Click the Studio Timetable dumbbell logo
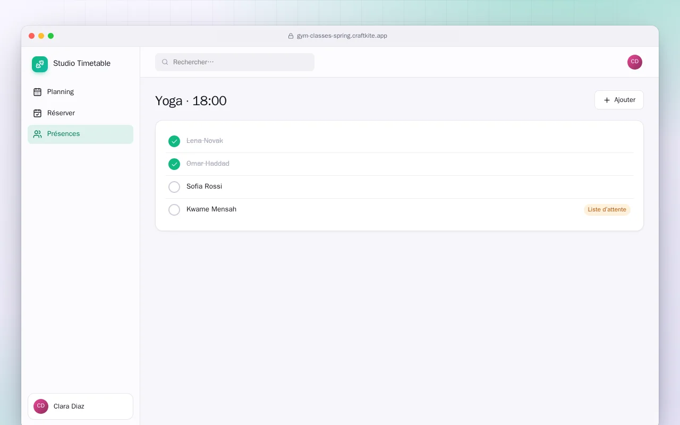 pos(40,64)
